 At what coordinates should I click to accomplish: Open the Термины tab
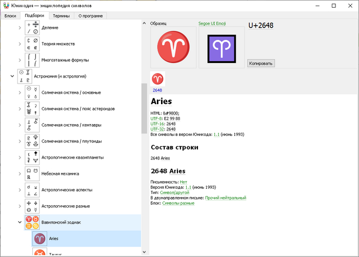(62, 16)
